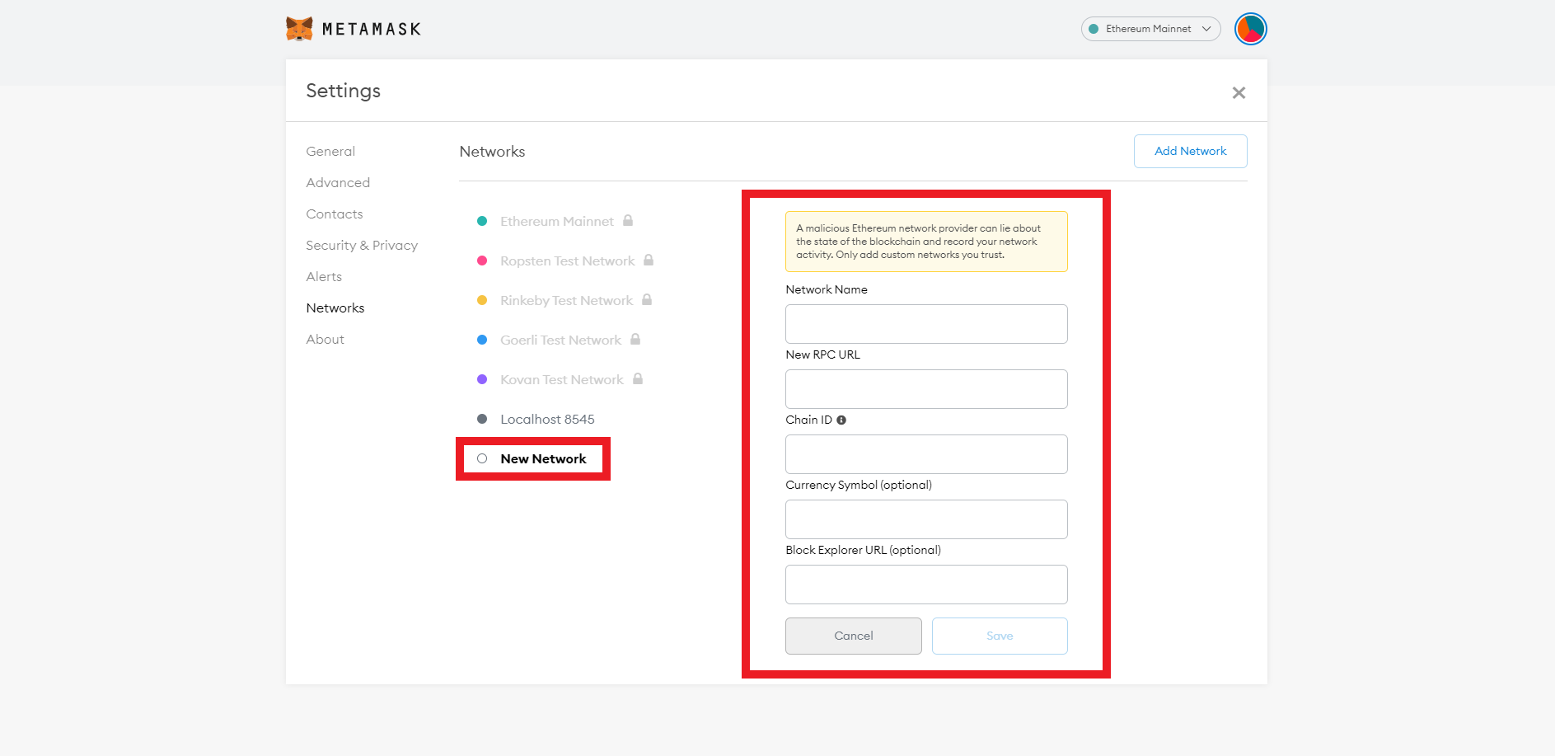The image size is (1555, 756).
Task: Switch to the Alerts settings tab
Action: point(324,276)
